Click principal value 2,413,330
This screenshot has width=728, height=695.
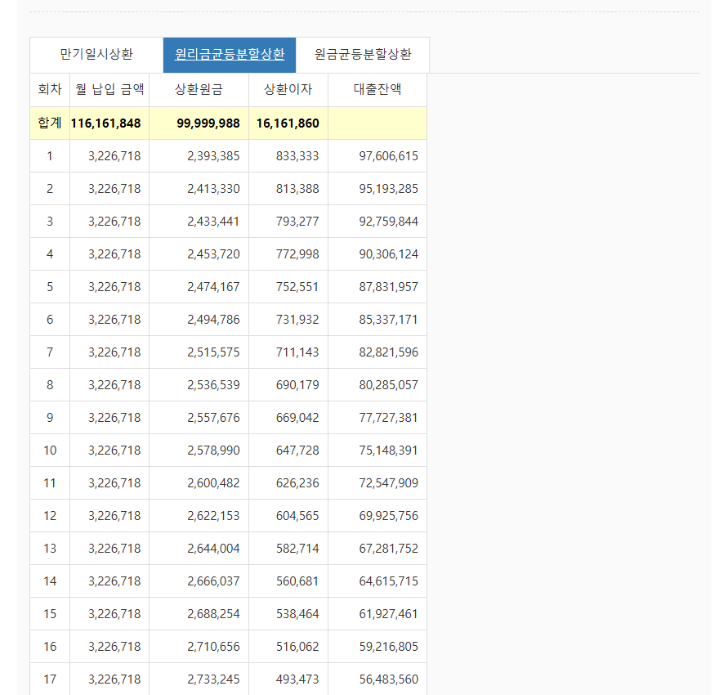pos(213,189)
